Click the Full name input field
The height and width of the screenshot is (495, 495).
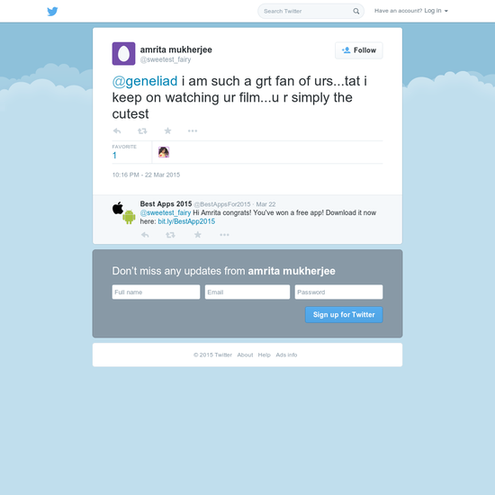pyautogui.click(x=156, y=292)
